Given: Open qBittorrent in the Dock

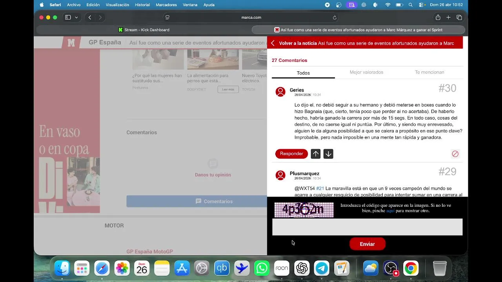Looking at the screenshot, I should (x=222, y=268).
